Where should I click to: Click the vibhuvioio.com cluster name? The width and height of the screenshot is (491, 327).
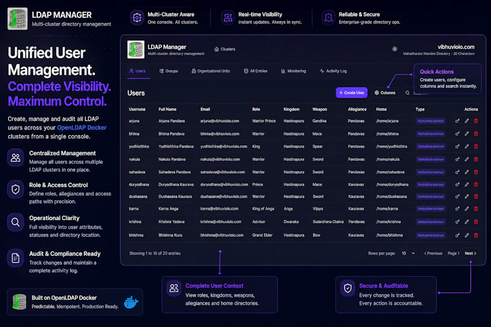456,47
